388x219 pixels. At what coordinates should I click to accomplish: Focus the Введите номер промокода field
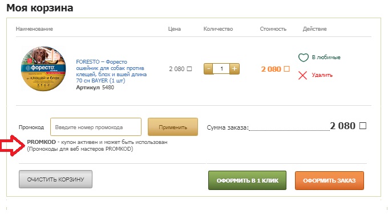click(96, 127)
